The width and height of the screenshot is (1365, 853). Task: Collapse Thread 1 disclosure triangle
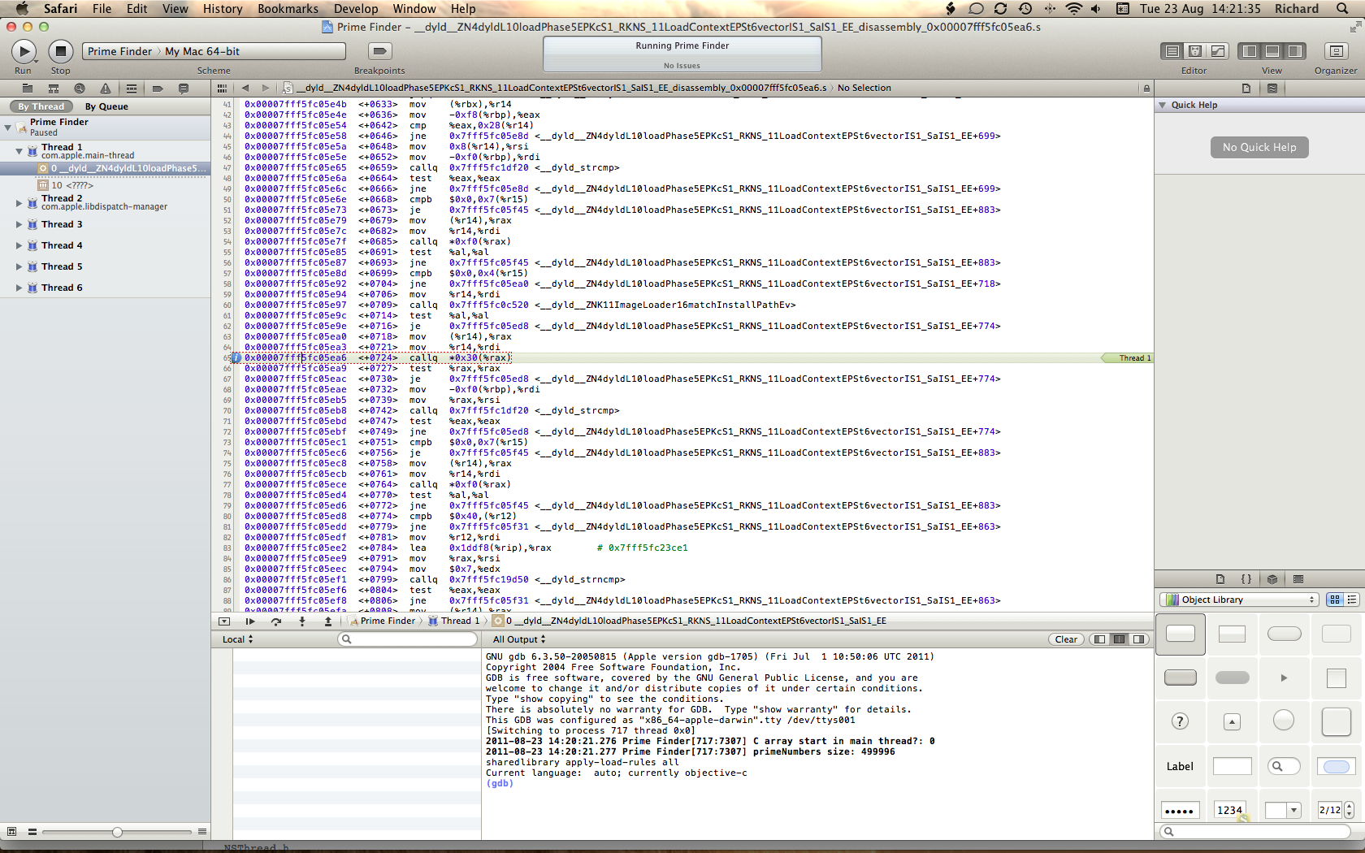(x=19, y=151)
